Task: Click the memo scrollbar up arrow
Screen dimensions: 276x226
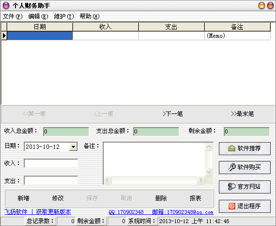Action: [x=209, y=146]
